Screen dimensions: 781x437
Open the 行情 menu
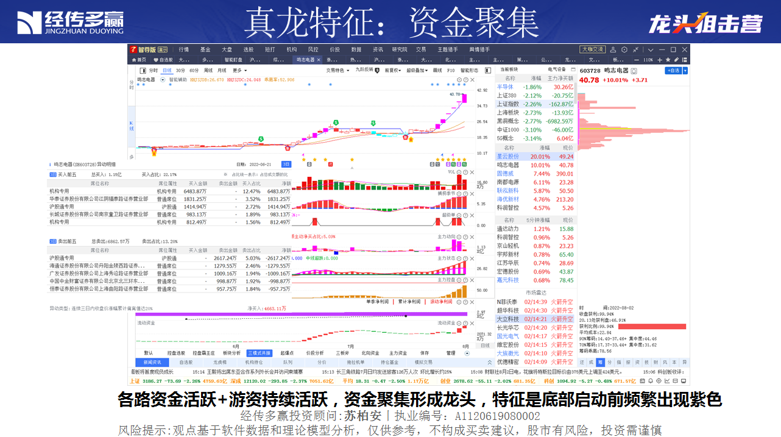click(x=183, y=49)
